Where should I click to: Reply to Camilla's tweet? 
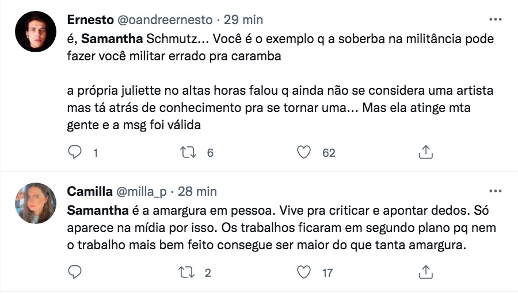75,272
